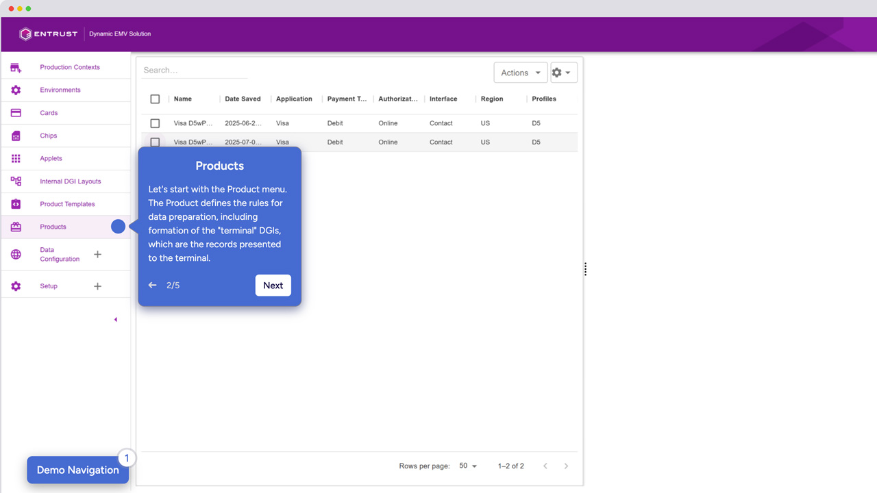The height and width of the screenshot is (493, 877).
Task: Change rows per page from 50
Action: pos(468,466)
